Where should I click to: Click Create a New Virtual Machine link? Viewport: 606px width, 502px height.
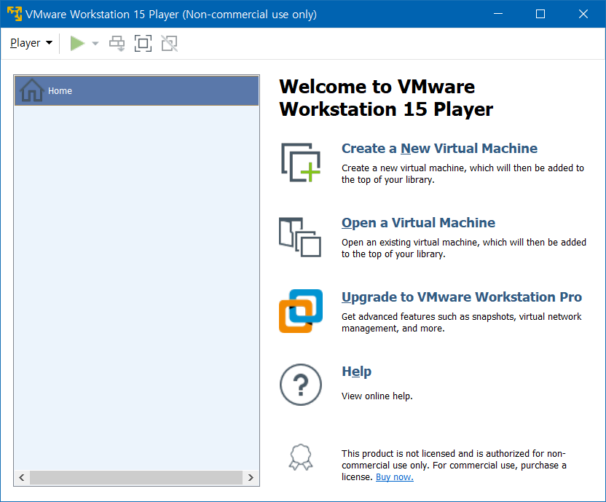[439, 149]
